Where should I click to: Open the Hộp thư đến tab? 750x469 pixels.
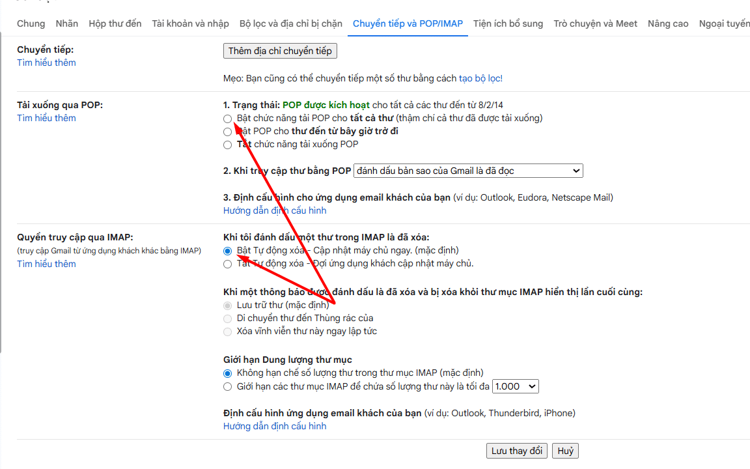tap(115, 23)
